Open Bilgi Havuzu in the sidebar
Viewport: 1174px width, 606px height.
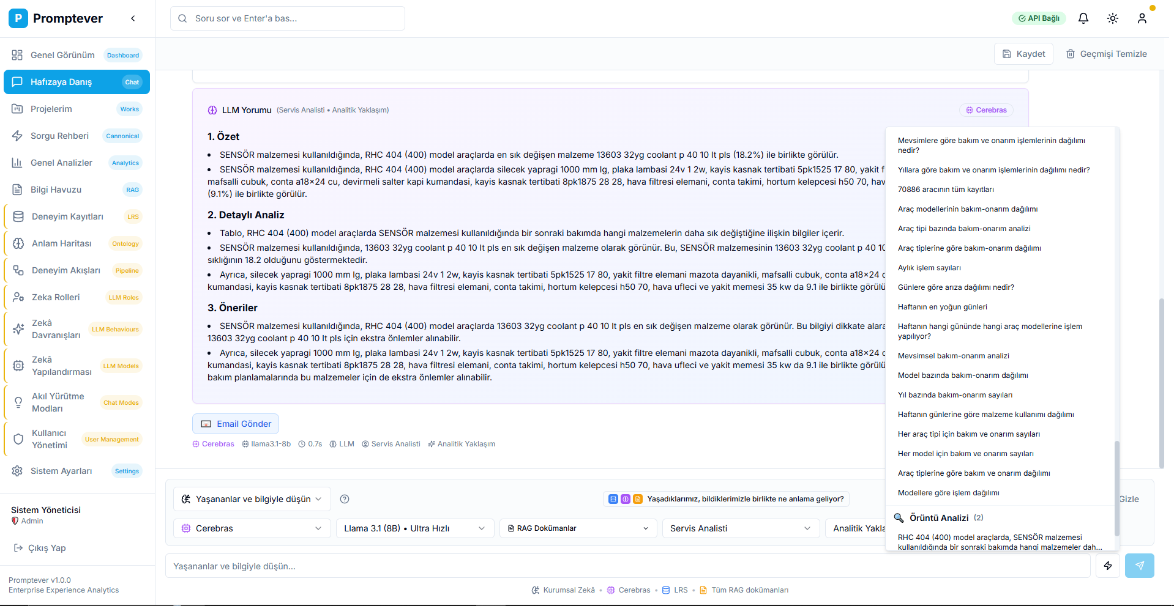(x=56, y=190)
